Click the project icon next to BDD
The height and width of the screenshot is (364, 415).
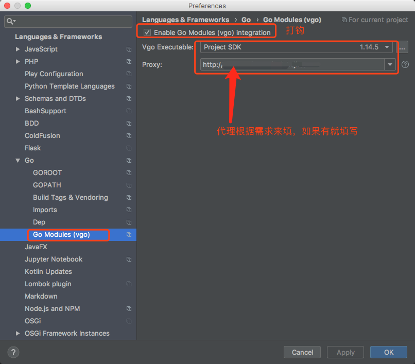[129, 124]
